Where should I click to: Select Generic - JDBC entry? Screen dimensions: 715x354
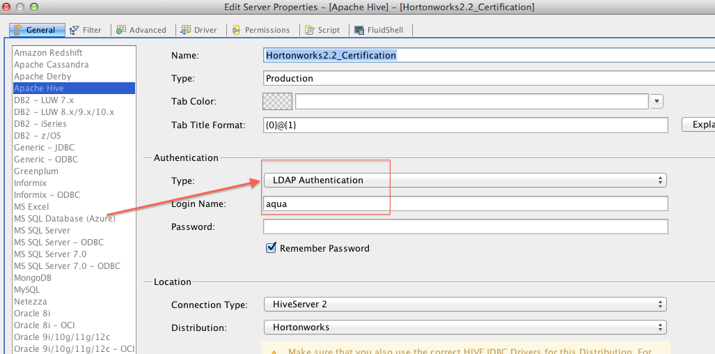(x=74, y=148)
